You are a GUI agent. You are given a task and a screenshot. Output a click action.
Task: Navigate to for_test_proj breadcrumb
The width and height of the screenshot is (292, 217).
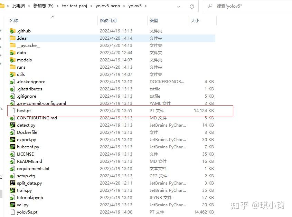(75, 6)
